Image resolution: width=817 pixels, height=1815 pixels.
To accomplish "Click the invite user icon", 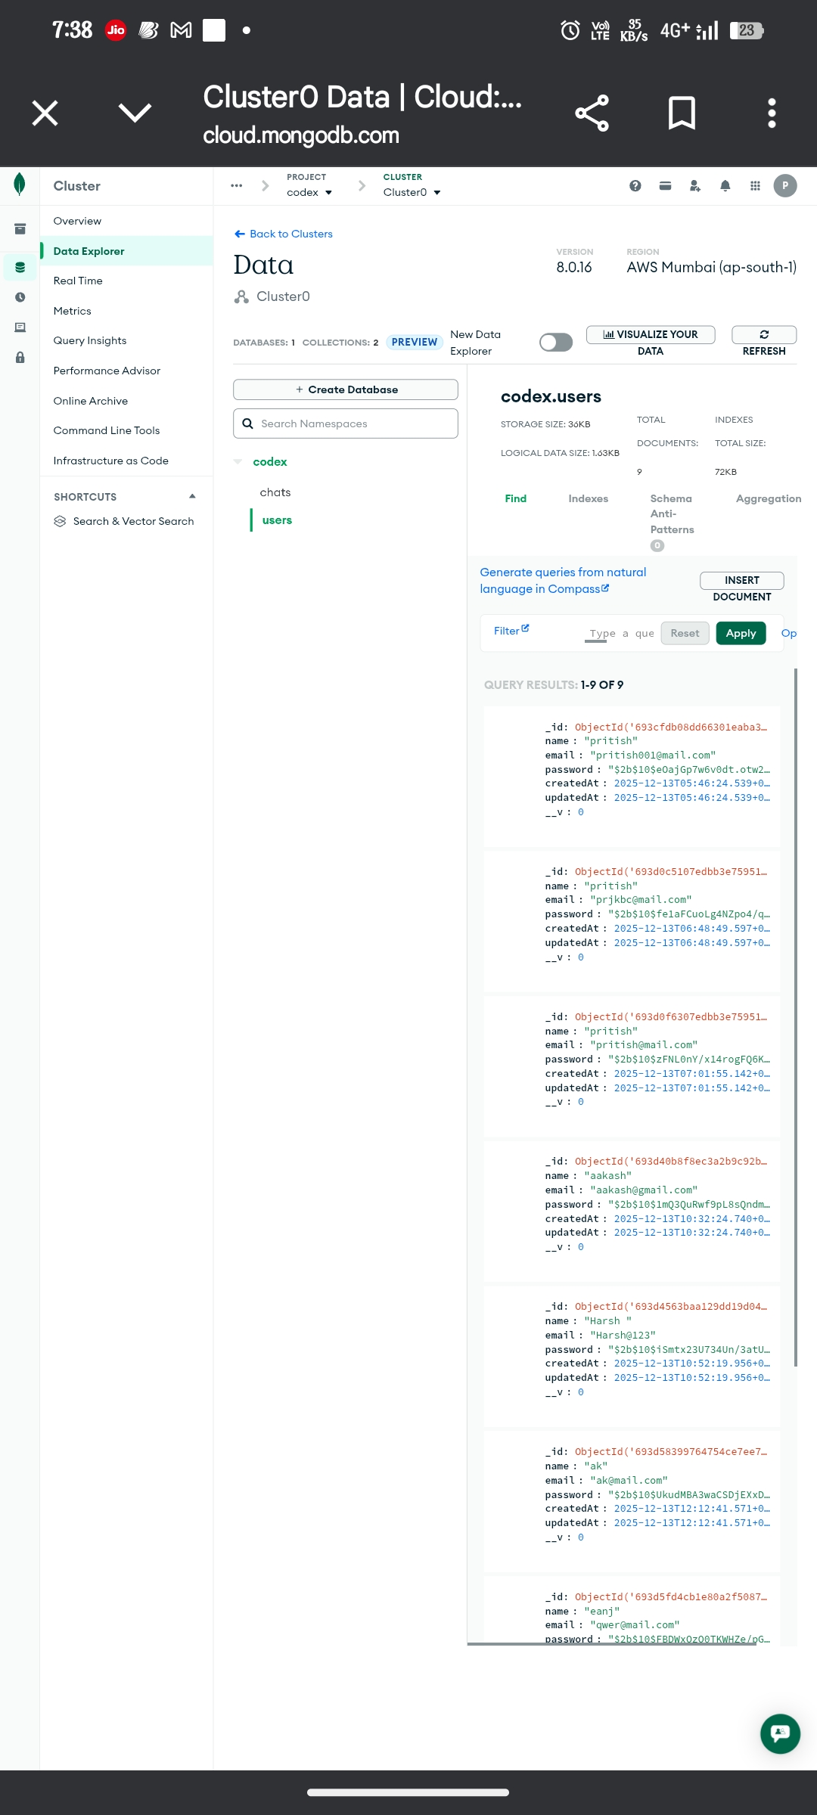I will point(695,186).
